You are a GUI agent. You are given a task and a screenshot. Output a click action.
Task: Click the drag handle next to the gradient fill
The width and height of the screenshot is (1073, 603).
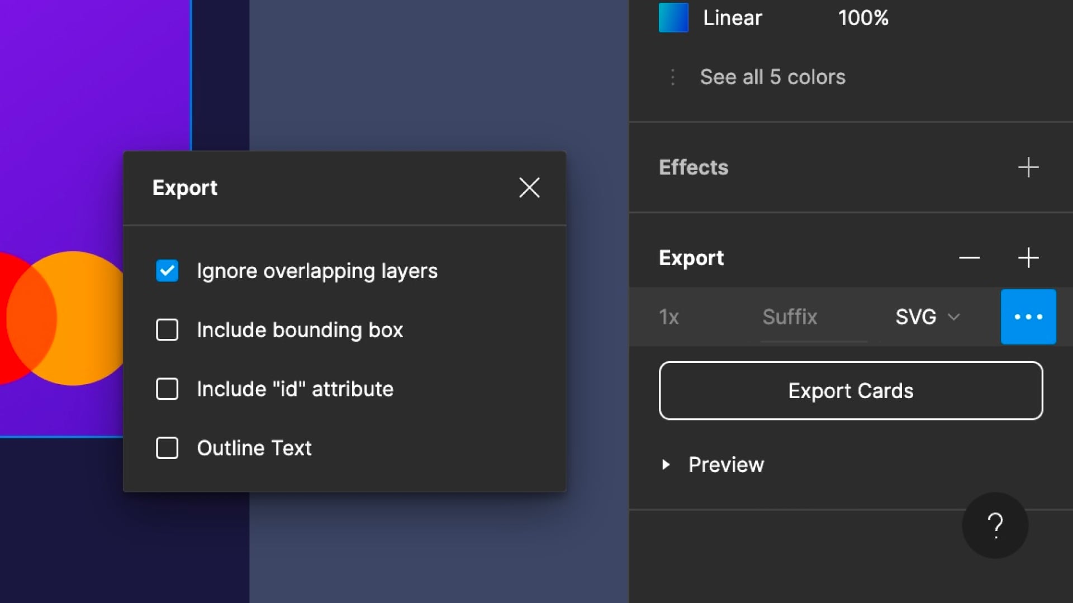(x=673, y=77)
